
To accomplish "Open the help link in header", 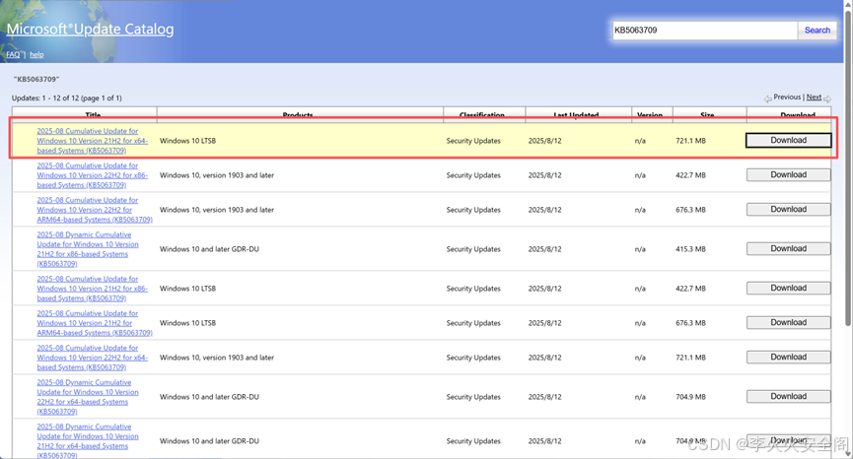I will (x=36, y=54).
